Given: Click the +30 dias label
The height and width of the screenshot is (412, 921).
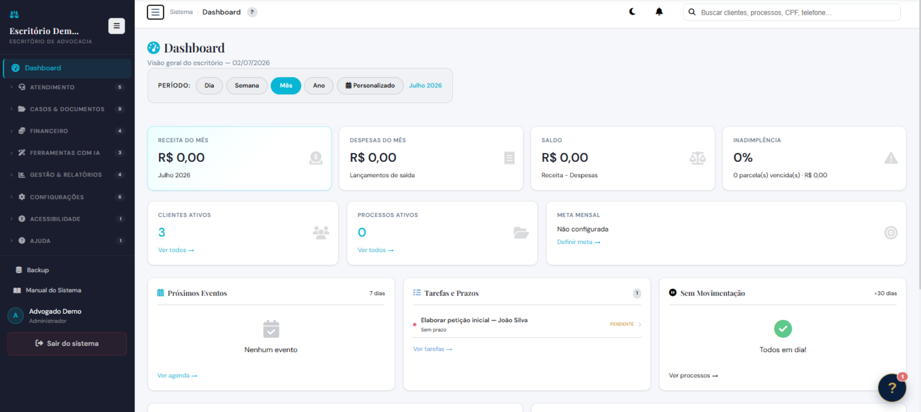Looking at the screenshot, I should click(x=886, y=293).
